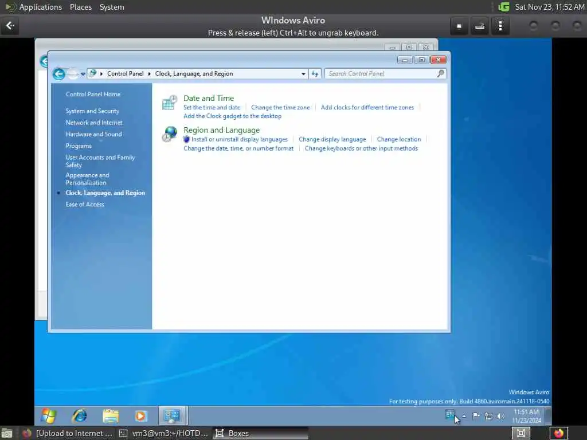
Task: Click the Boxes fullscreen square button
Action: click(459, 26)
